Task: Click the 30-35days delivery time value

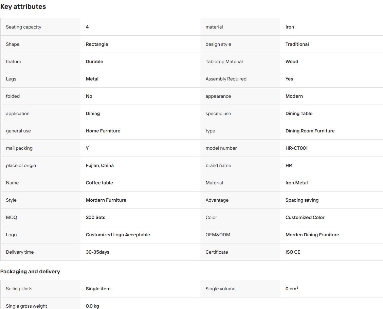Action: click(x=97, y=252)
